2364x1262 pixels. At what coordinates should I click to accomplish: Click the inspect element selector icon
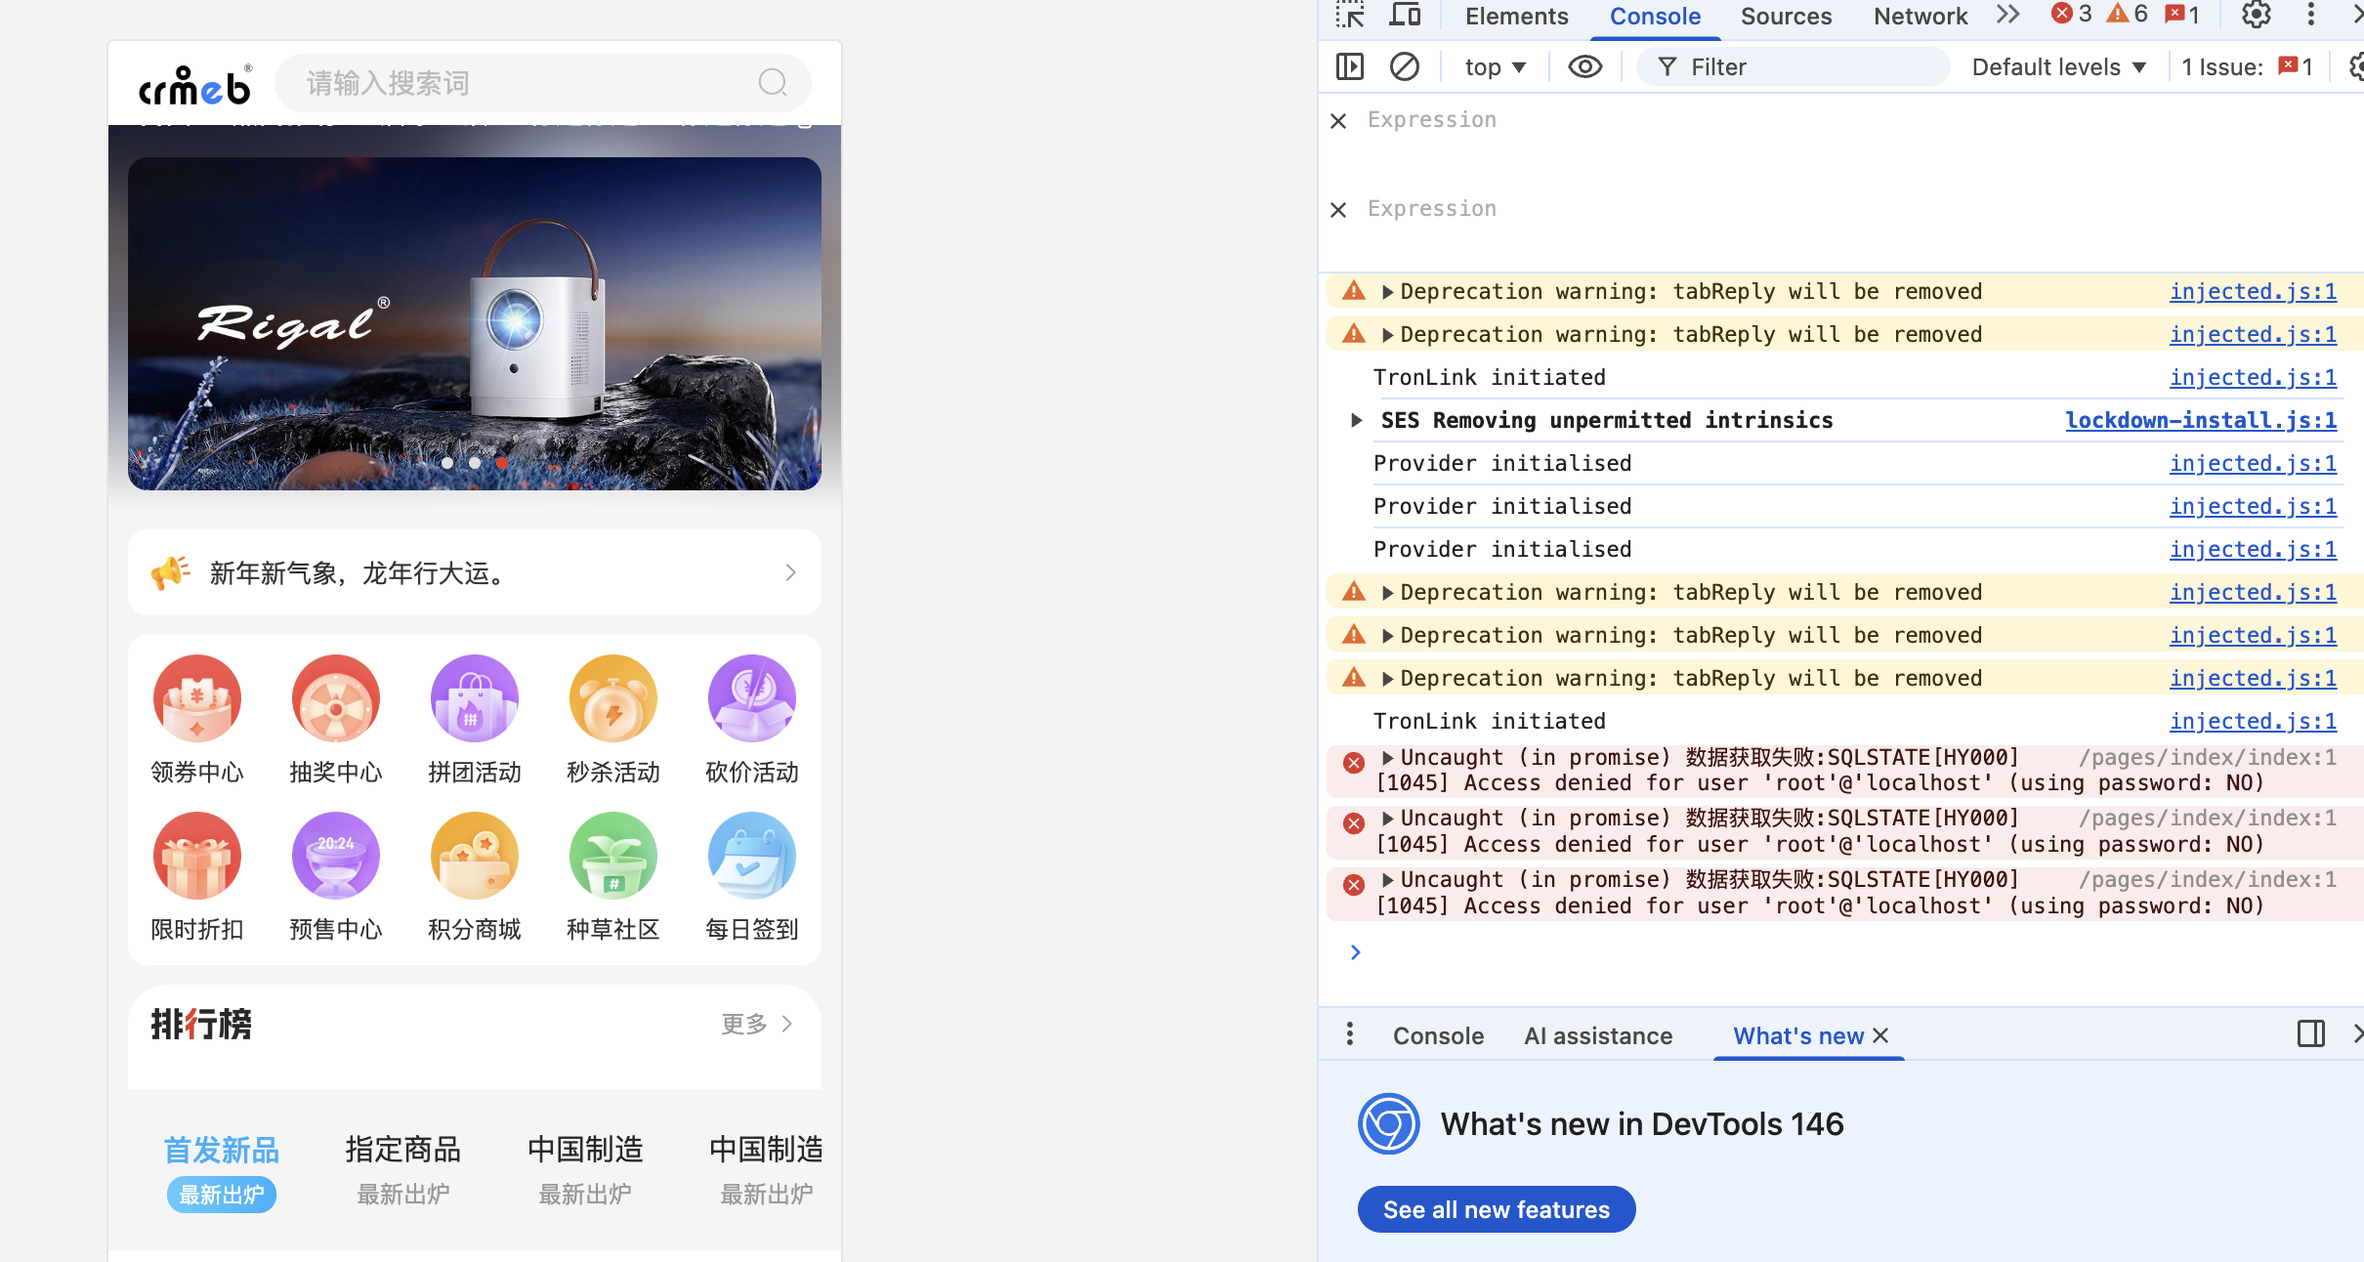[1351, 15]
